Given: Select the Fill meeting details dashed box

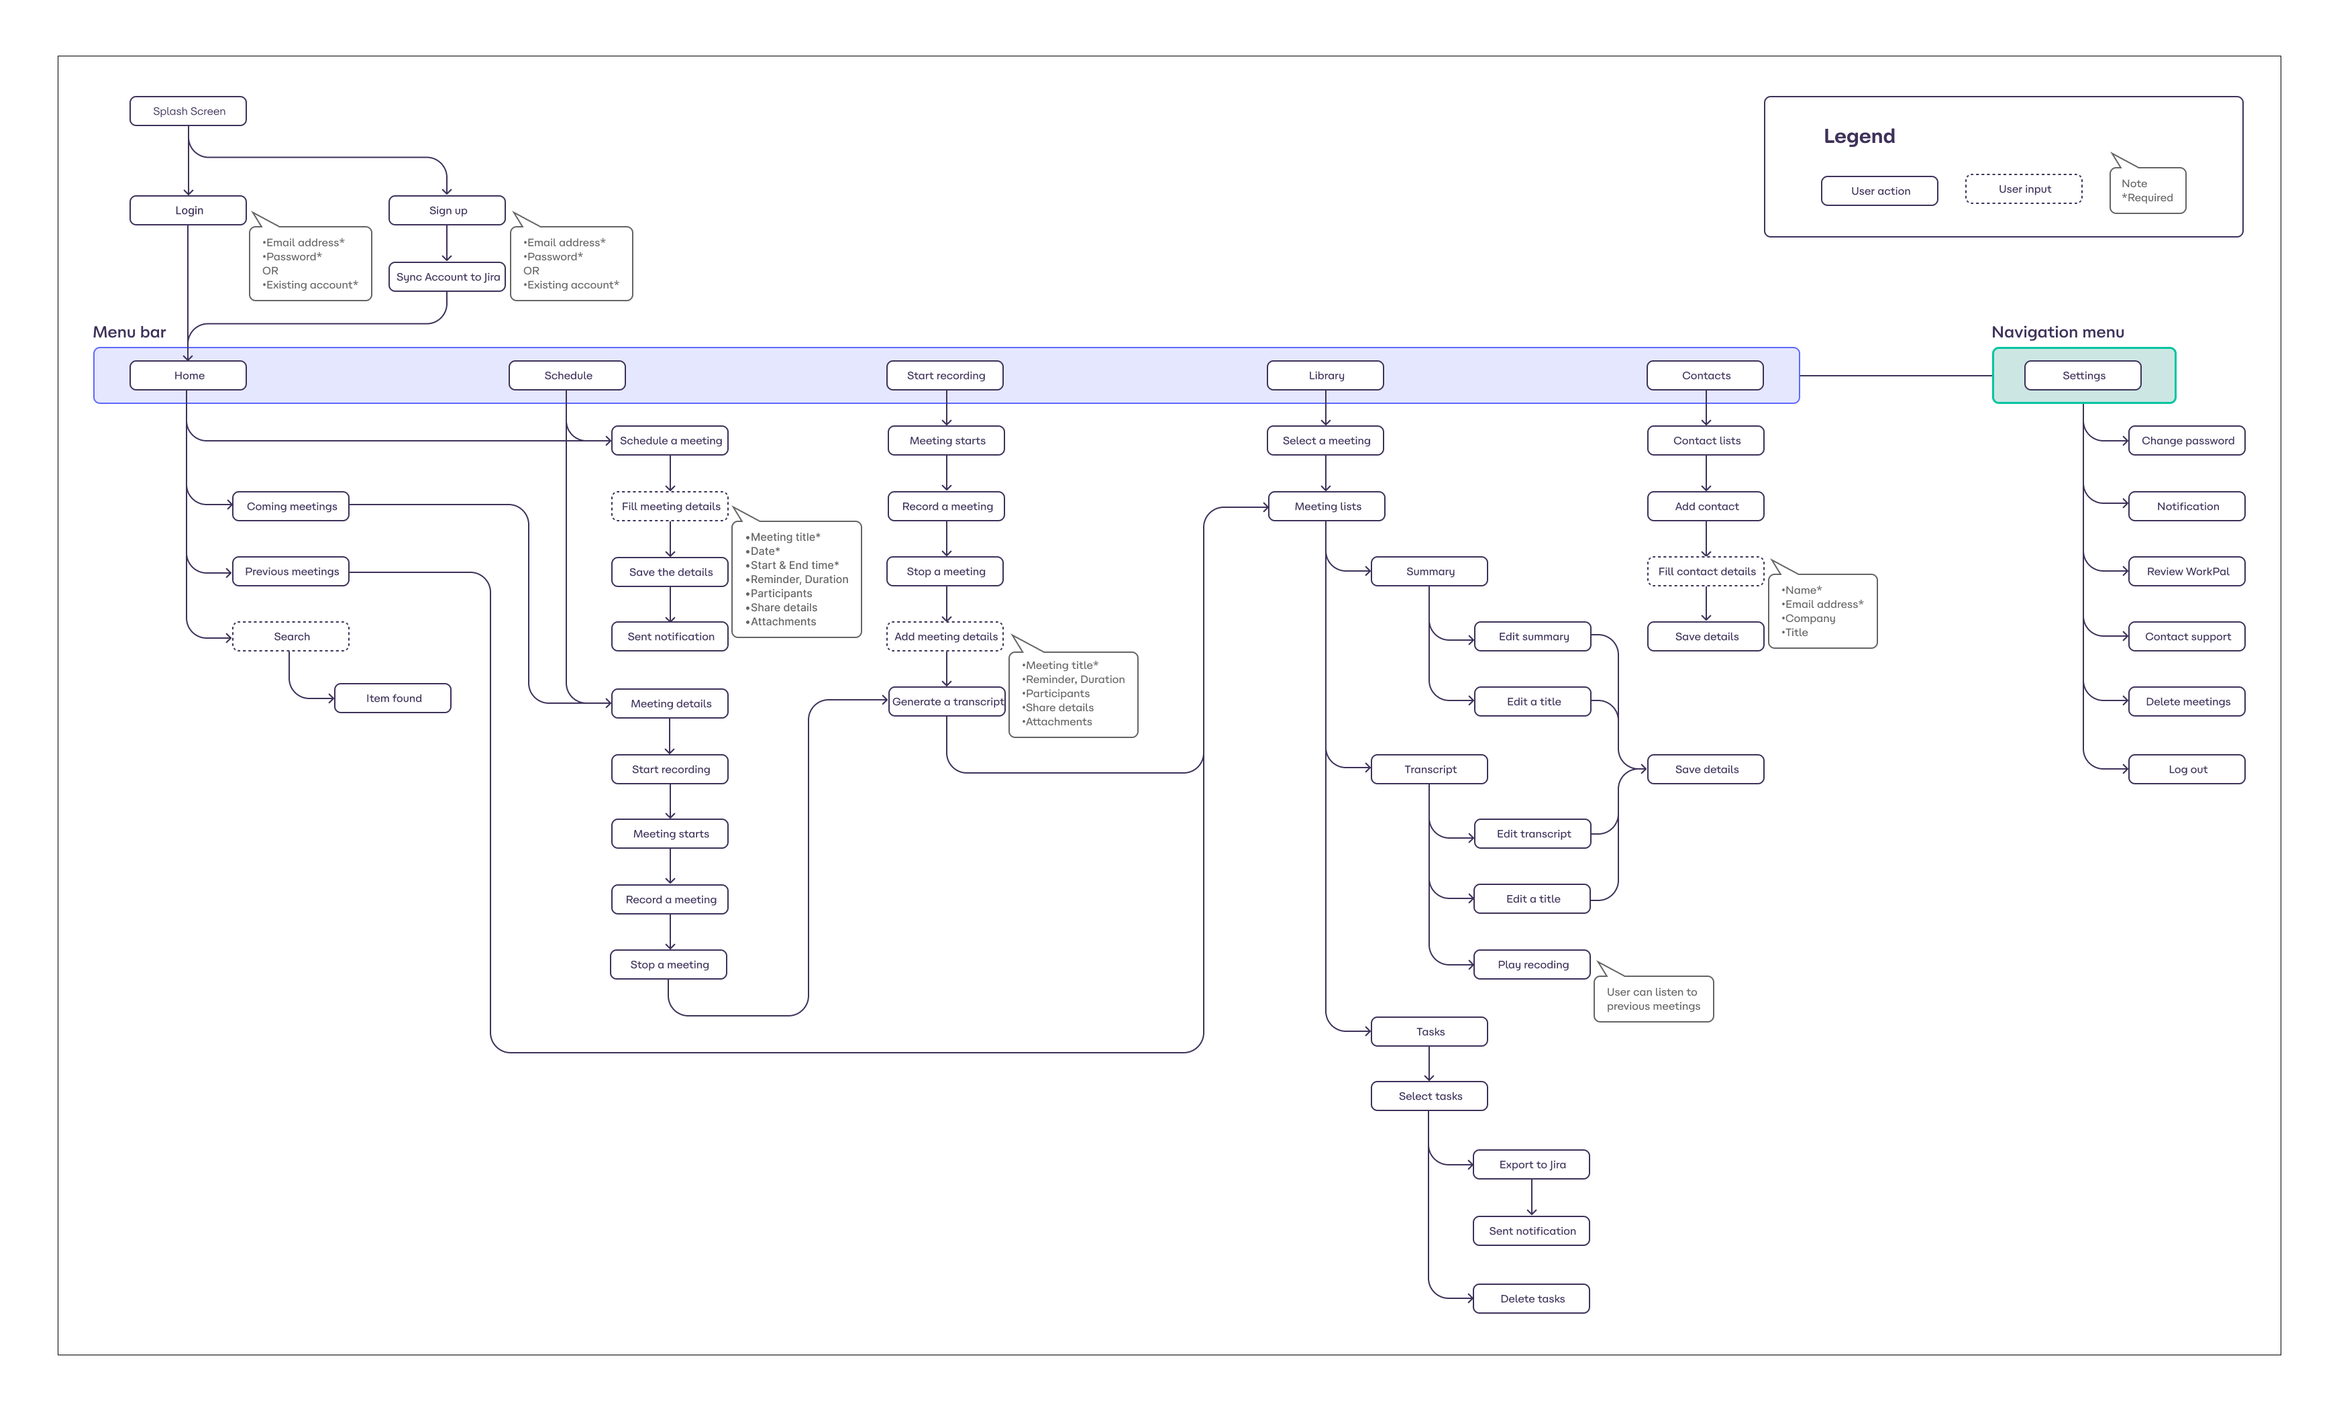Looking at the screenshot, I should tap(670, 506).
